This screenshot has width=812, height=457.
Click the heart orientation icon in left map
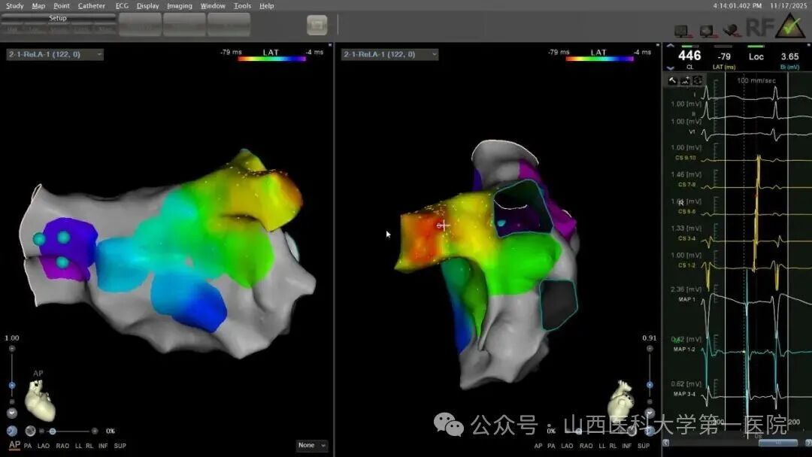(x=40, y=399)
